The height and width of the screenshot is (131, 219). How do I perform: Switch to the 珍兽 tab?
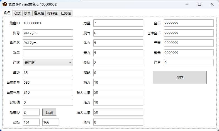point(27,13)
